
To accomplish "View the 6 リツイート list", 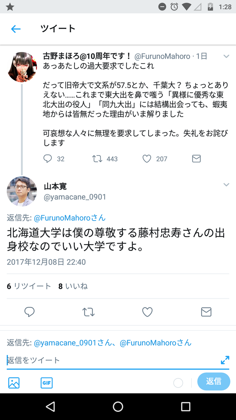I will tap(29, 286).
